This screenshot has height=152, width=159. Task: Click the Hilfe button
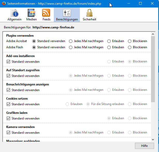[144, 146]
